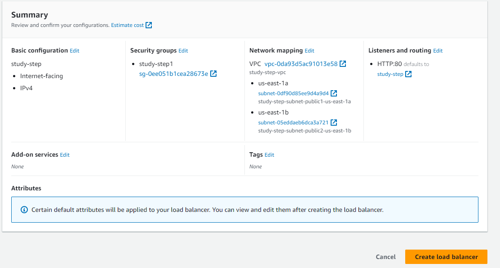This screenshot has width=500, height=268.
Task: Click external-link icon next to us-east-1a subnet
Action: tap(334, 93)
